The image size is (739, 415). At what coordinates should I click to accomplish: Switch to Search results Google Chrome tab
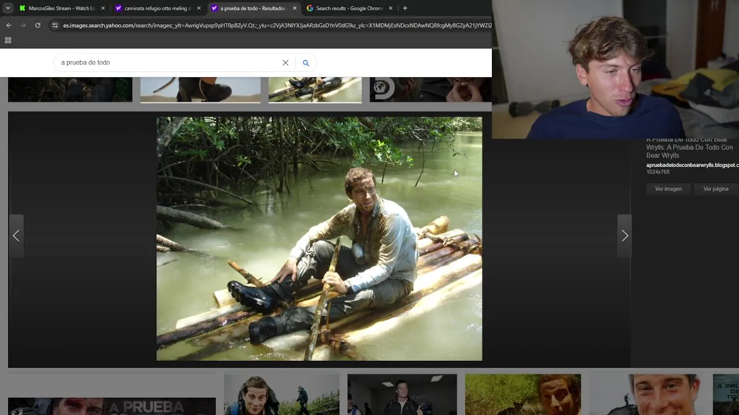click(x=349, y=8)
